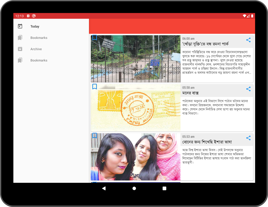Viewport: 268px width, 207px height.
Task: Click the Wi-Fi status icon
Action: (244, 16)
